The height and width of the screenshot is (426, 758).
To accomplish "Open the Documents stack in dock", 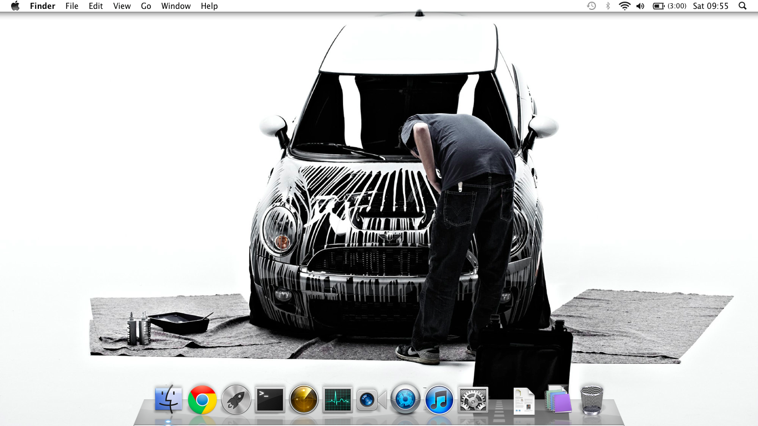I will pyautogui.click(x=523, y=401).
